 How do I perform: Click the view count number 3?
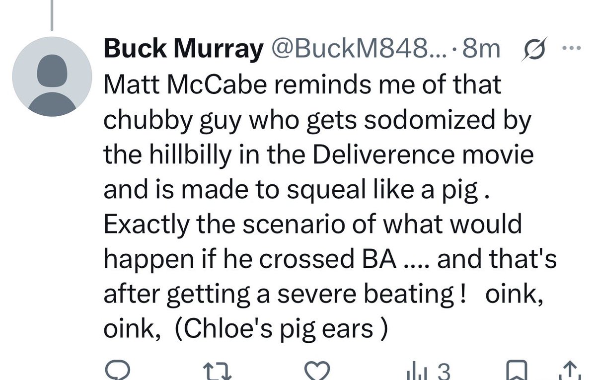pos(443,371)
